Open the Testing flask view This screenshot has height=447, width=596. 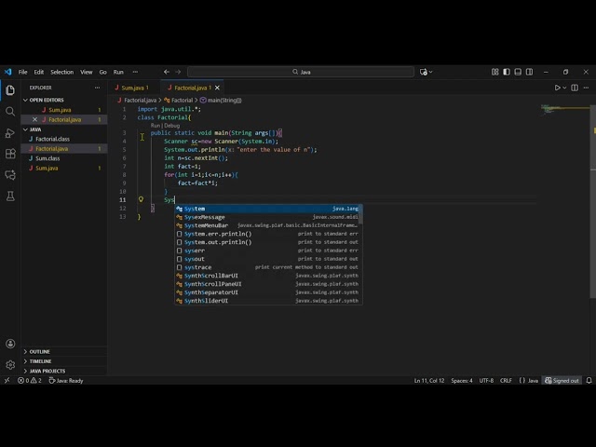(x=10, y=196)
